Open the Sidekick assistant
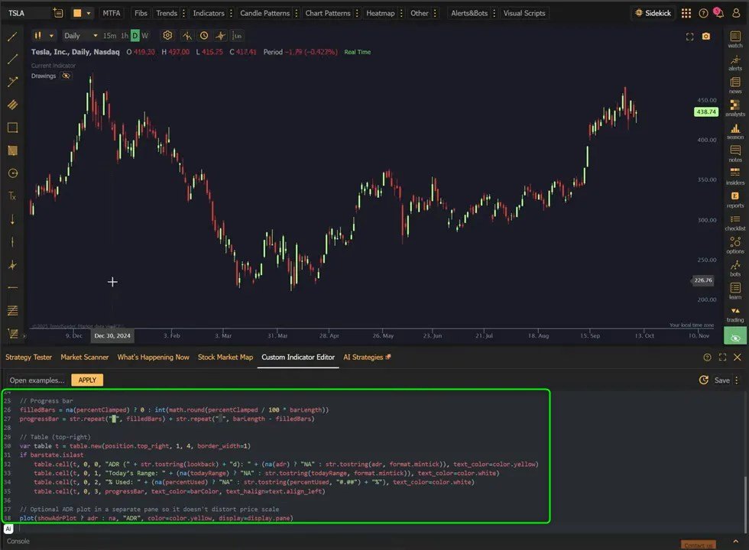Image resolution: width=749 pixels, height=550 pixels. (x=653, y=14)
